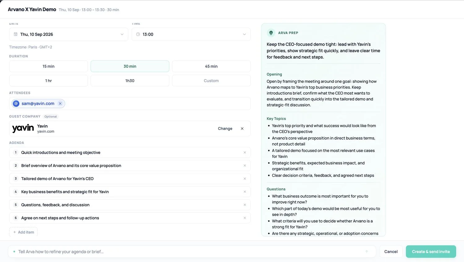Delete the "Key business benefits" agenda item
Screen dimensions: 464x262
click(x=245, y=192)
